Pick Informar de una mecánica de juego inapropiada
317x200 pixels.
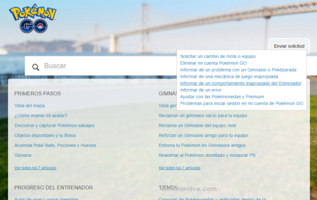click(229, 76)
